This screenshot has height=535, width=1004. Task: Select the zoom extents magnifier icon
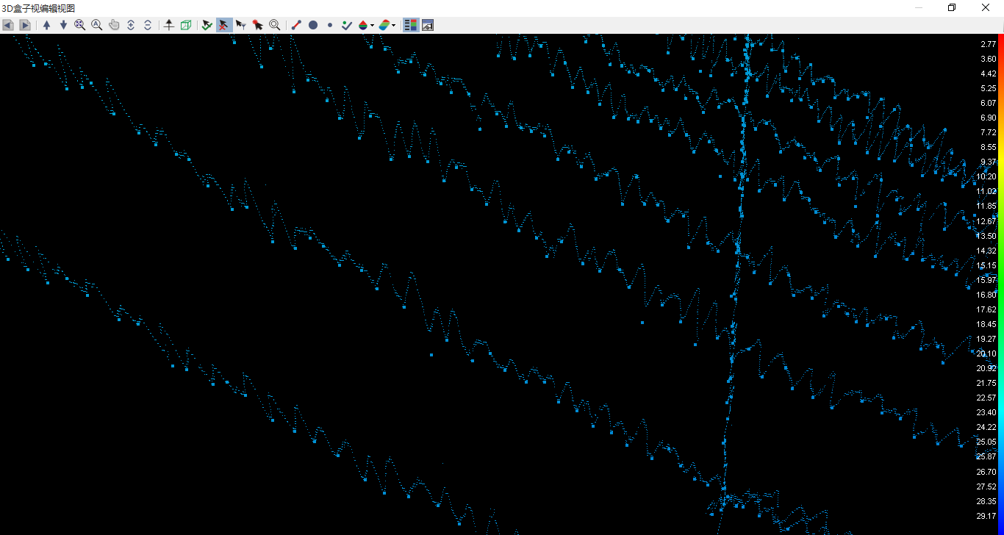[x=80, y=25]
